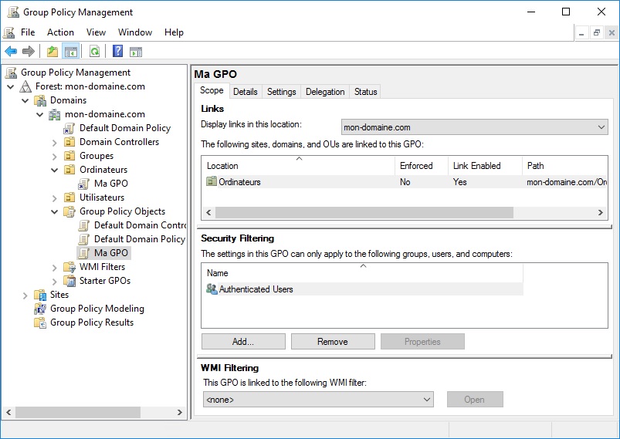Click the linked Ma GPO icon under Ordinateurs

[x=84, y=184]
